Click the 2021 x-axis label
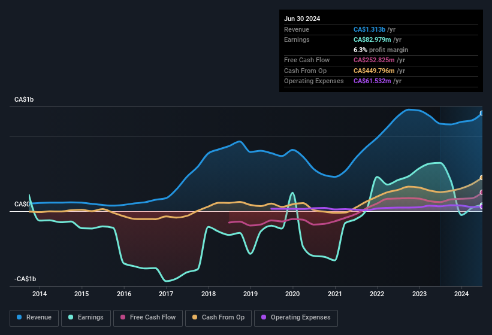This screenshot has width=492, height=335. pyautogui.click(x=335, y=294)
